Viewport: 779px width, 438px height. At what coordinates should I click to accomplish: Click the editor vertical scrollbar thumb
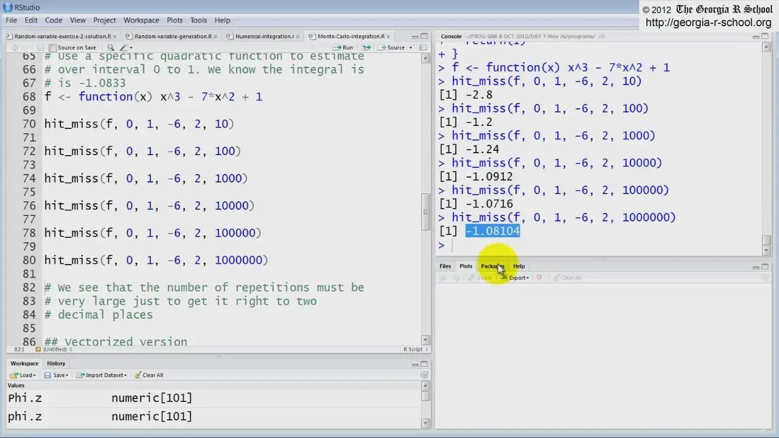pyautogui.click(x=426, y=212)
